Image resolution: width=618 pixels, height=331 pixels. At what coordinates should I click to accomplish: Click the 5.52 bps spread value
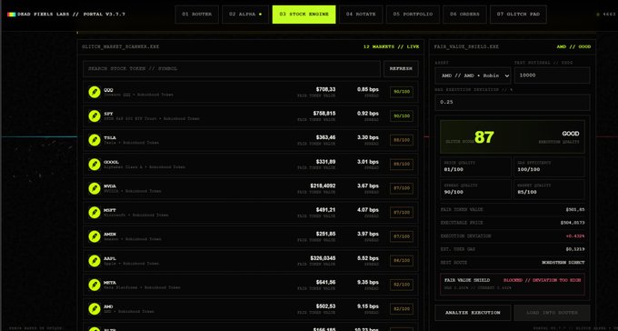pyautogui.click(x=368, y=258)
